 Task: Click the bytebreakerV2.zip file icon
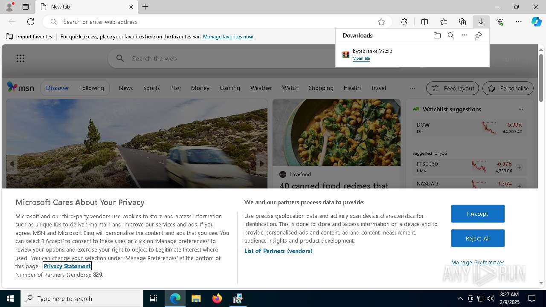click(x=346, y=54)
